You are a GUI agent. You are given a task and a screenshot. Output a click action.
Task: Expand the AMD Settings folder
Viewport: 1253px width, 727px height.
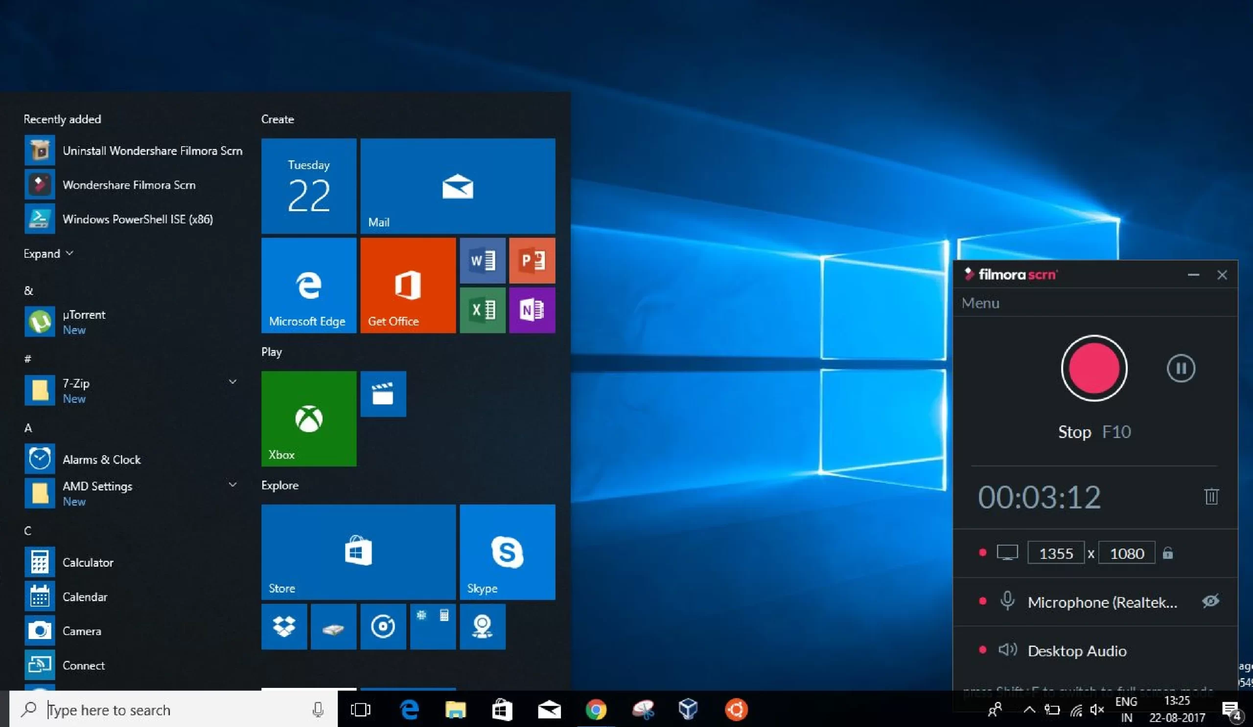coord(232,484)
